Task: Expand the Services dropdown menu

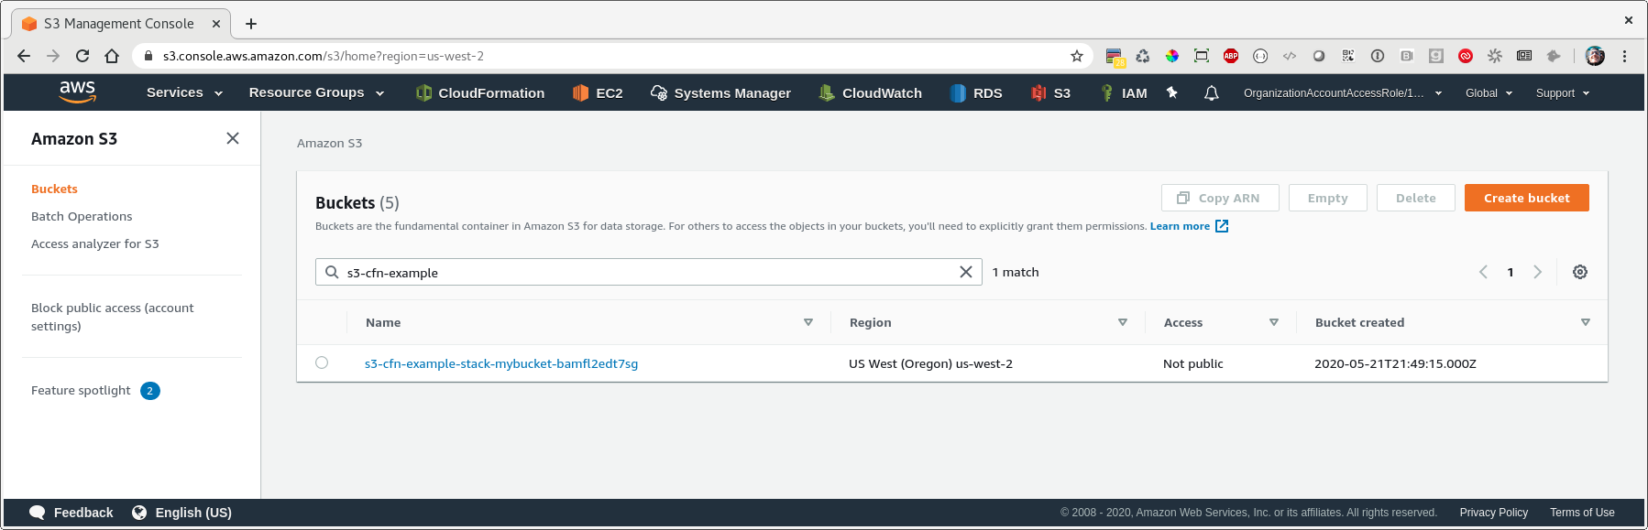Action: (x=185, y=92)
